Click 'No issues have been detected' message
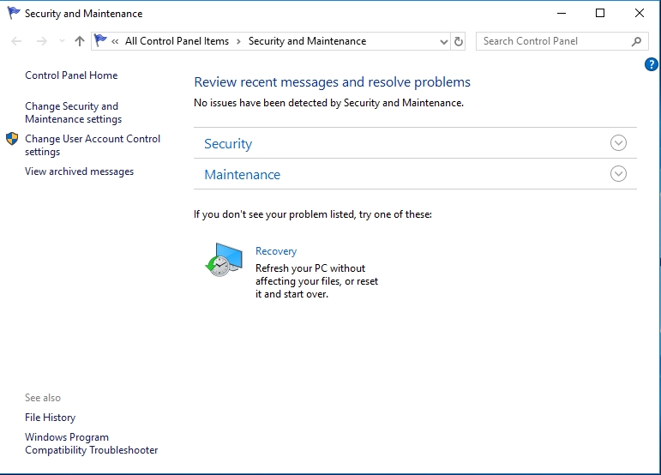Screen dimensions: 661x475 329,103
